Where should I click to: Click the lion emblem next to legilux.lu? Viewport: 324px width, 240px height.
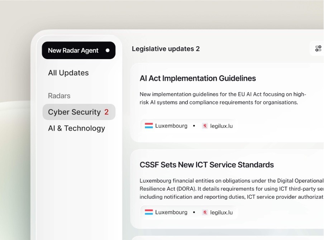coord(205,126)
